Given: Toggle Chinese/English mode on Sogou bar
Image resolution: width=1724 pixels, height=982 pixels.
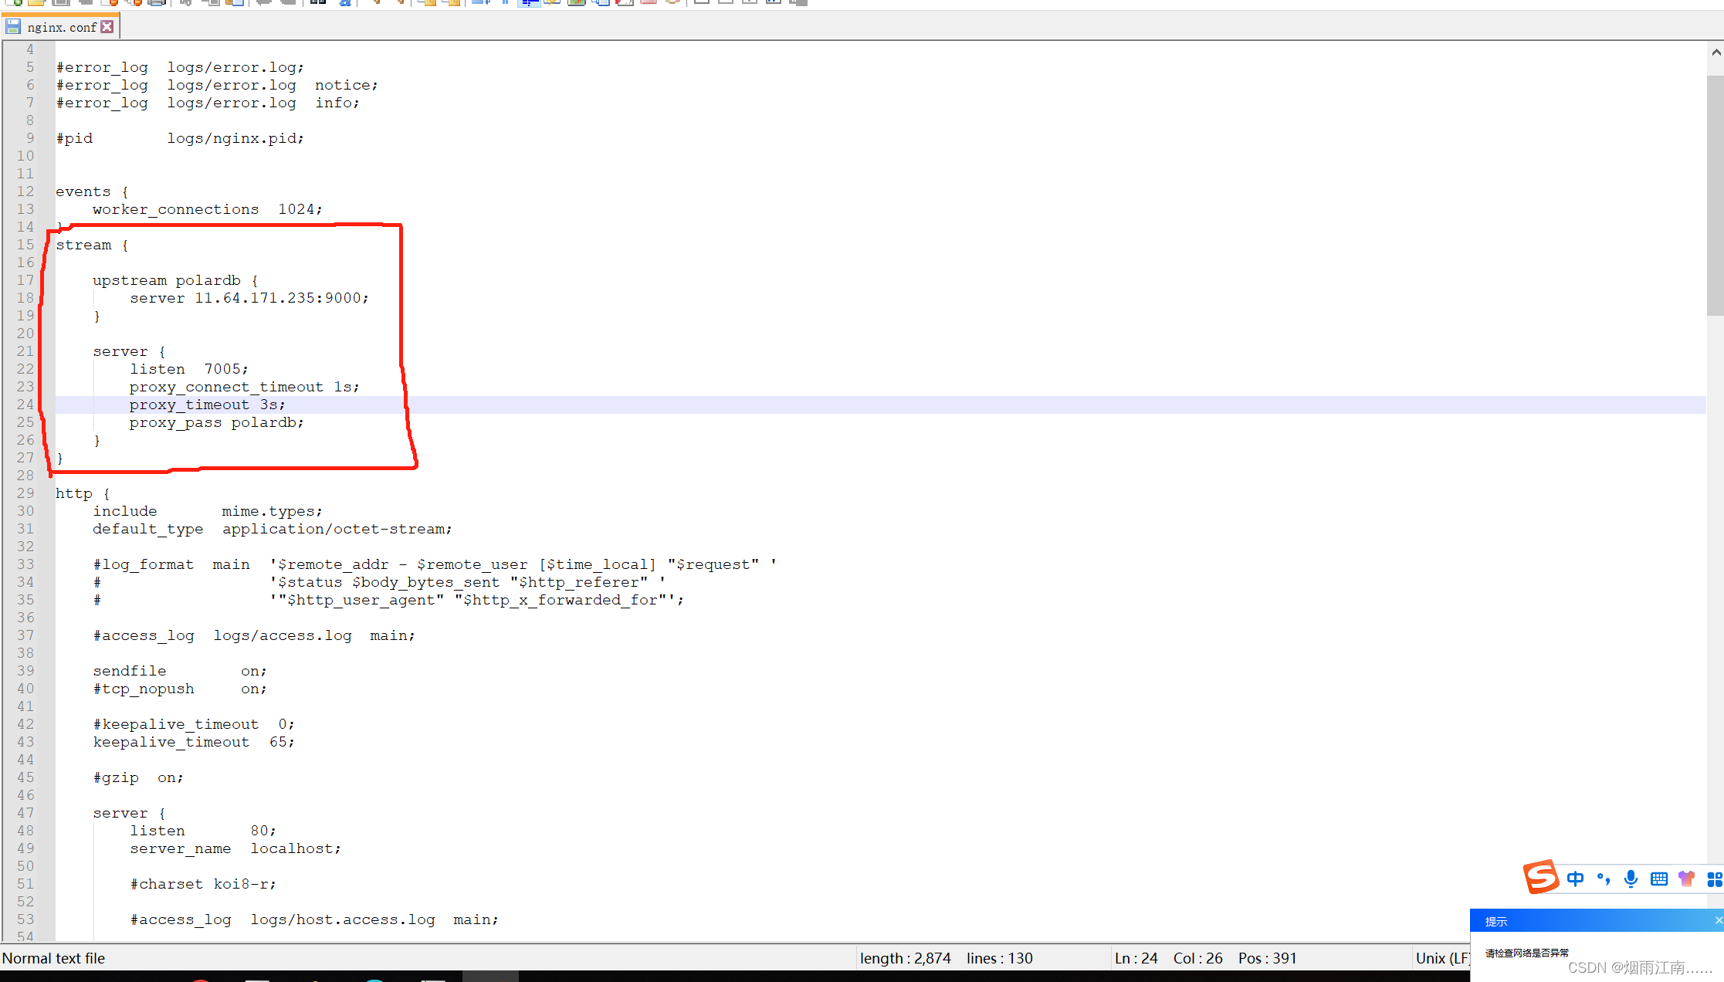Looking at the screenshot, I should tap(1575, 879).
